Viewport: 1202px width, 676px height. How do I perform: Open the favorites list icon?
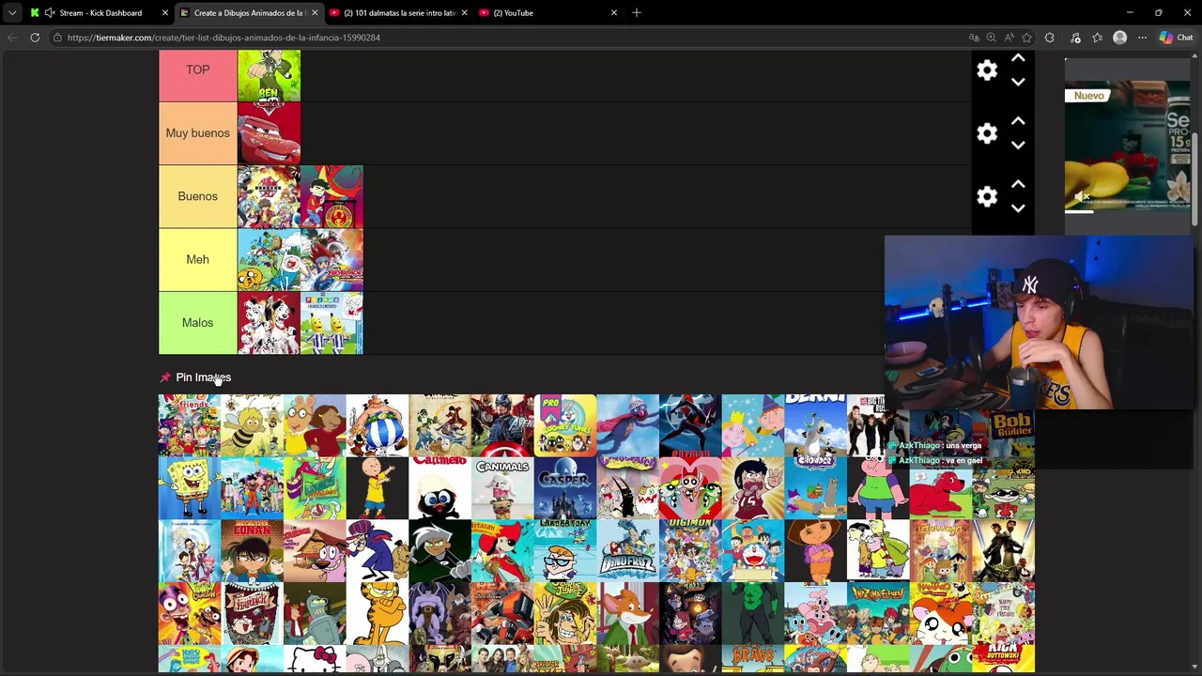(1097, 38)
